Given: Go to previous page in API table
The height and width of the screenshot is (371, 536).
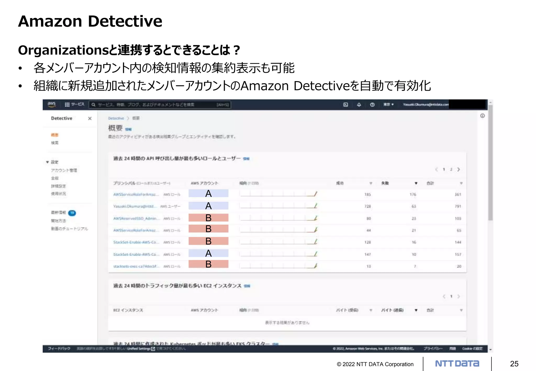Looking at the screenshot, I should coord(436,169).
